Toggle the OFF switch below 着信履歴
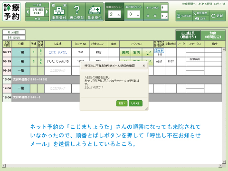Viewport: 228px width, 171px height. pos(200,19)
